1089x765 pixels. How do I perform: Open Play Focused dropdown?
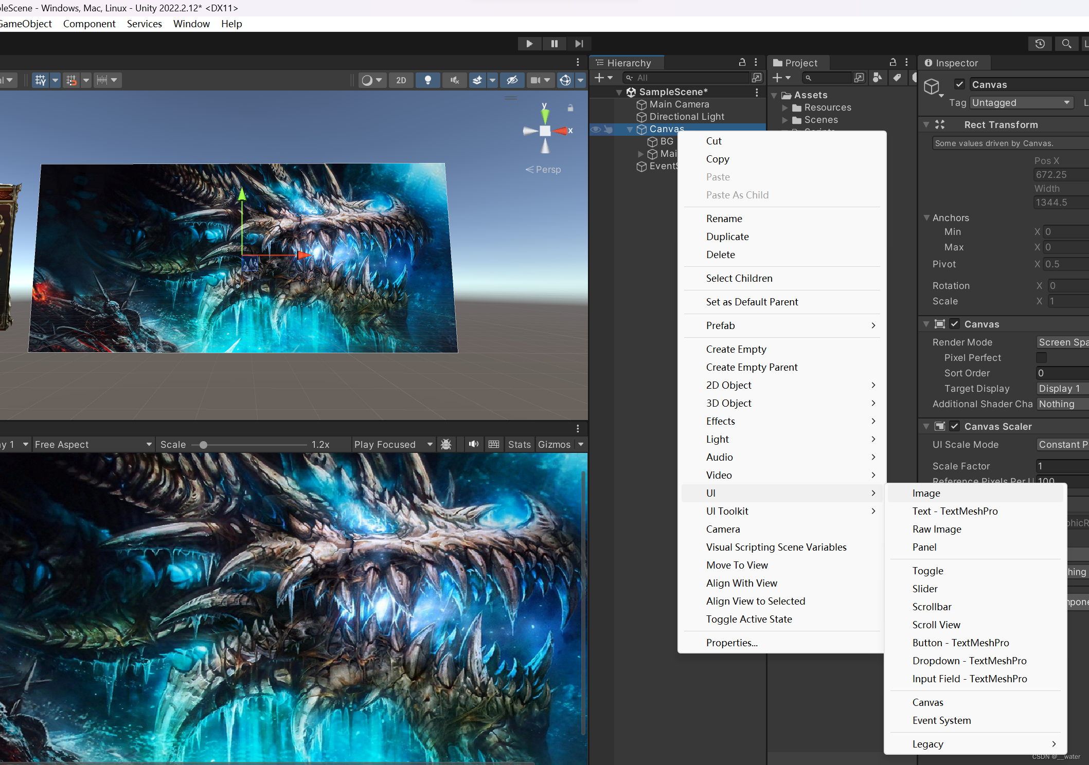393,445
